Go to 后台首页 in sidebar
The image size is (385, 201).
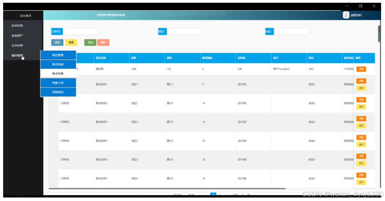[x=25, y=16]
